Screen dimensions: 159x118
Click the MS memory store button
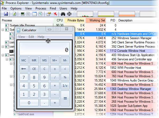tap(45, 60)
